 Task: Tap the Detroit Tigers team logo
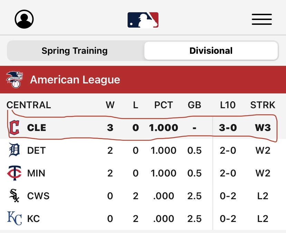[15, 150]
